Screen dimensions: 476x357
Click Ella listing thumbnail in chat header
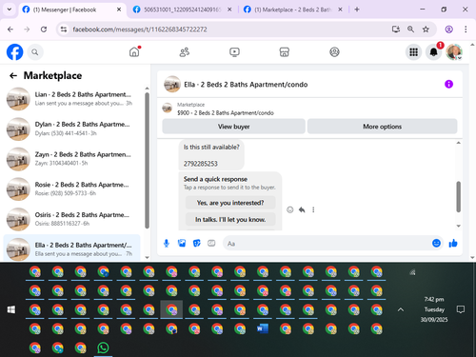pyautogui.click(x=172, y=84)
